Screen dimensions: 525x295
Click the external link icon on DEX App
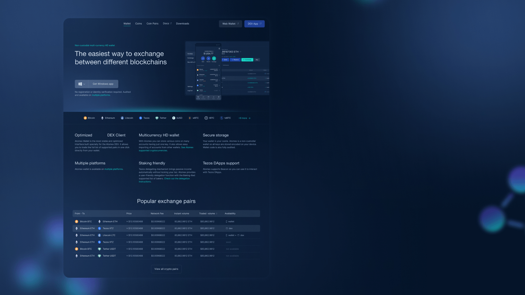pyautogui.click(x=260, y=24)
